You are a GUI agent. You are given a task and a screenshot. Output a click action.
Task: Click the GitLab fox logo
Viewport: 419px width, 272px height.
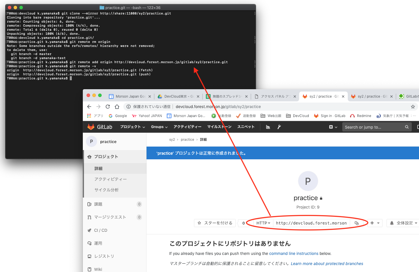pyautogui.click(x=91, y=127)
